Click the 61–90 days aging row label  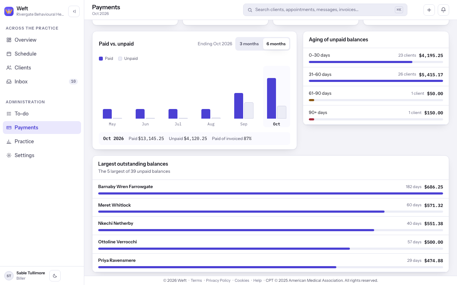(320, 93)
